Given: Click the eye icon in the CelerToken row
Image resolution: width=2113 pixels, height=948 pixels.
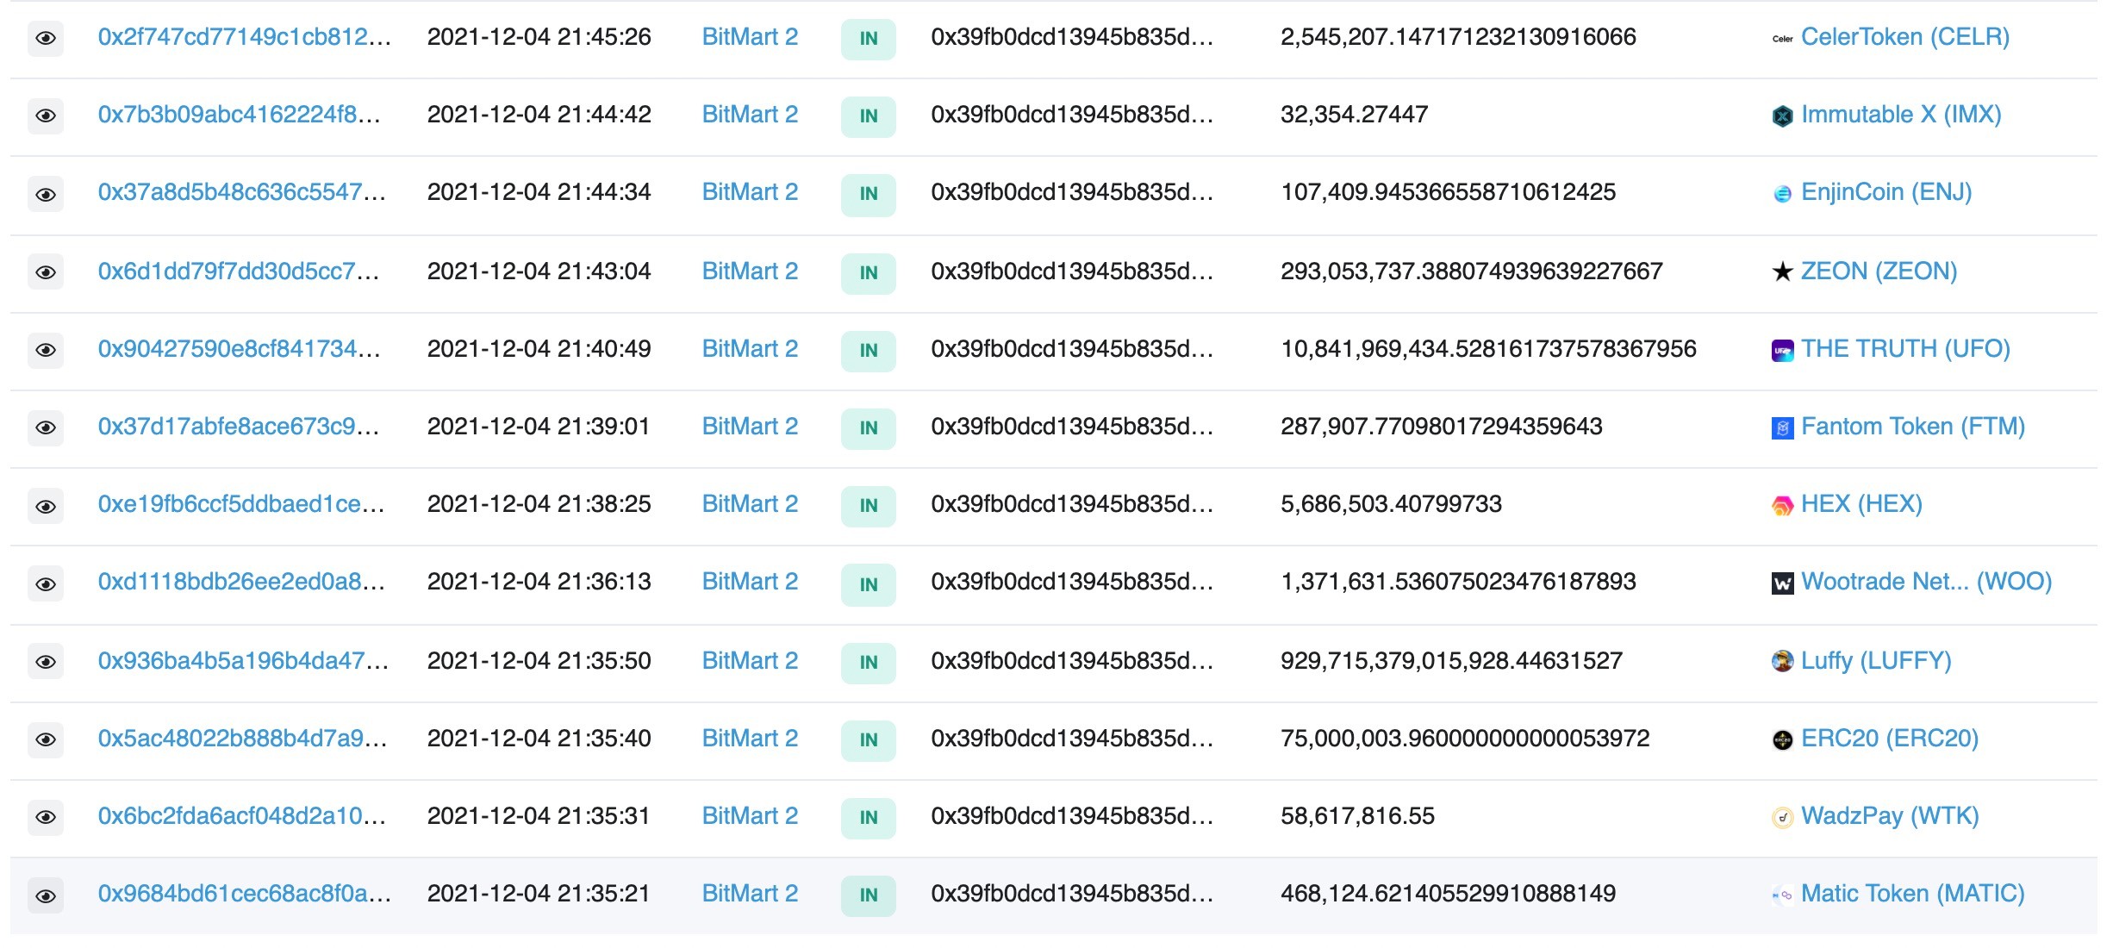Looking at the screenshot, I should [x=46, y=38].
